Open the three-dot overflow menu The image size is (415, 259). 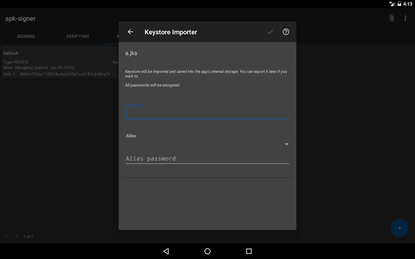pos(405,18)
